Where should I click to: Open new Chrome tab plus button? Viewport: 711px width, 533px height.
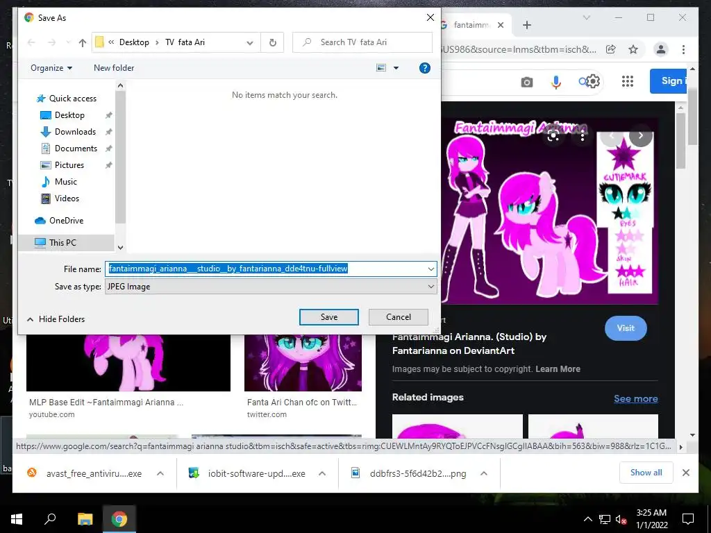coord(526,25)
